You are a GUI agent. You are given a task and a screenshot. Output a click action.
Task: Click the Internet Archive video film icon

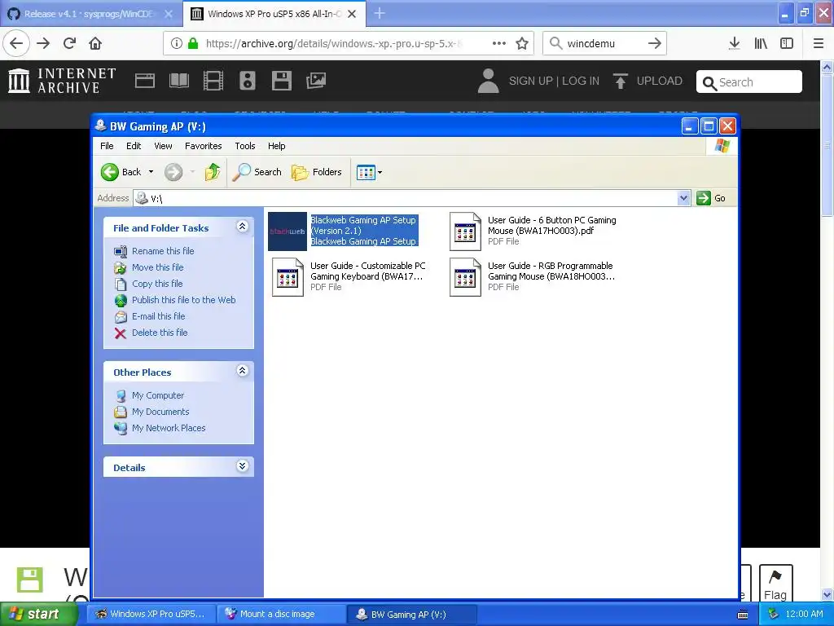point(213,81)
